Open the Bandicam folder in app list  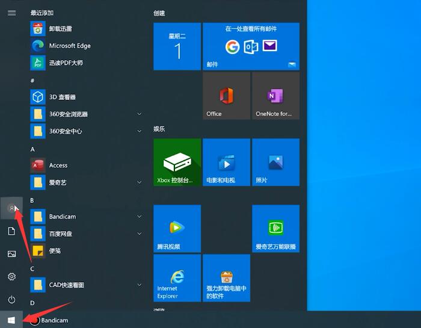point(86,217)
